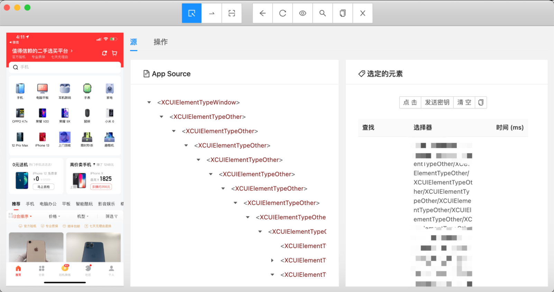Click the 清空 button
Viewport: 554px width, 292px height.
tap(464, 103)
